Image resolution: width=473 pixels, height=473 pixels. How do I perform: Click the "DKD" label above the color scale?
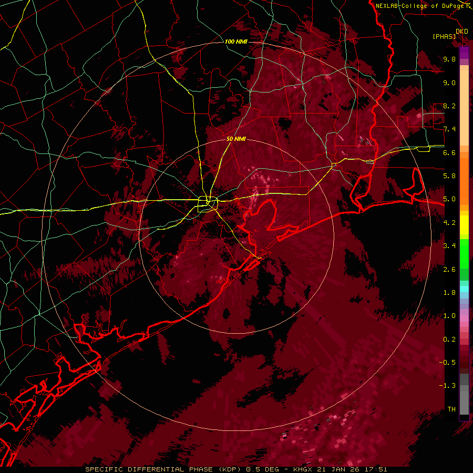coord(462,32)
